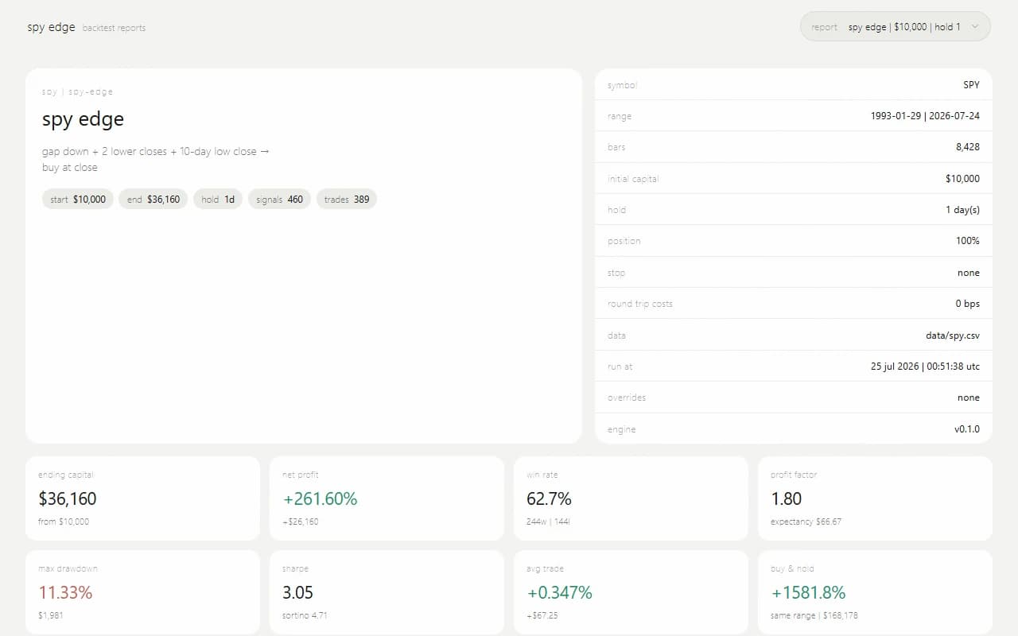Click the 'spy | spy-edge' breadcrumb text

tap(77, 91)
